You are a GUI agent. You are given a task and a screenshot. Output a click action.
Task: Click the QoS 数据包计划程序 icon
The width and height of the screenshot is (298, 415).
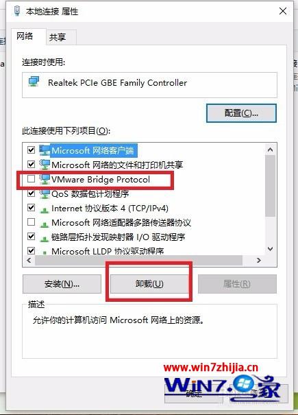[45, 193]
